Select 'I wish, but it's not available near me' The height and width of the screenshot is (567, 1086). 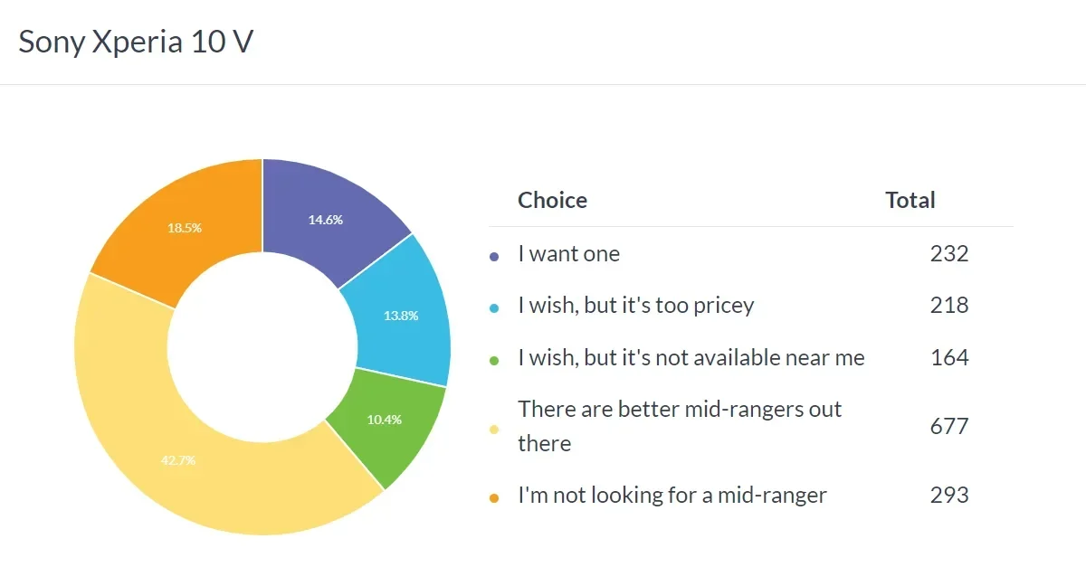pyautogui.click(x=691, y=358)
